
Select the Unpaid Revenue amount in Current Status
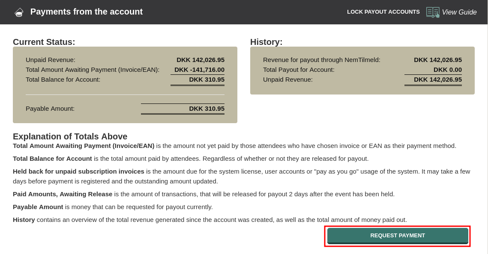point(201,60)
